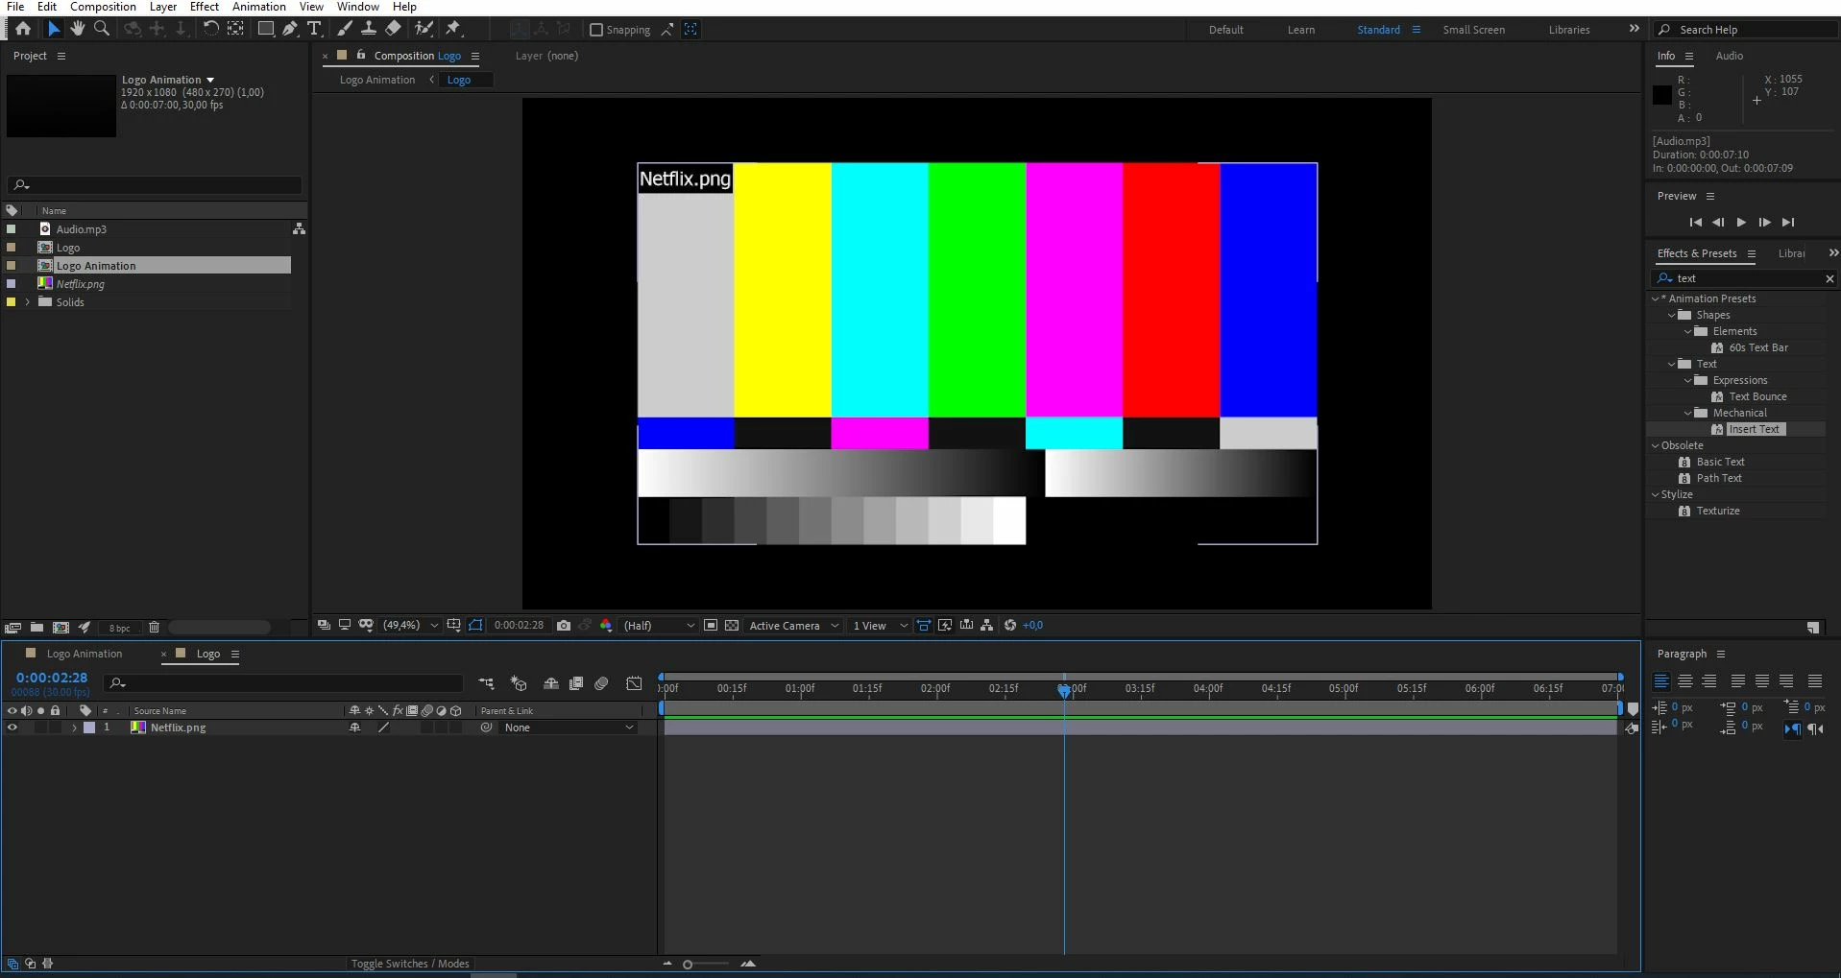Toggle Draft 3D icon in timeline

(519, 683)
